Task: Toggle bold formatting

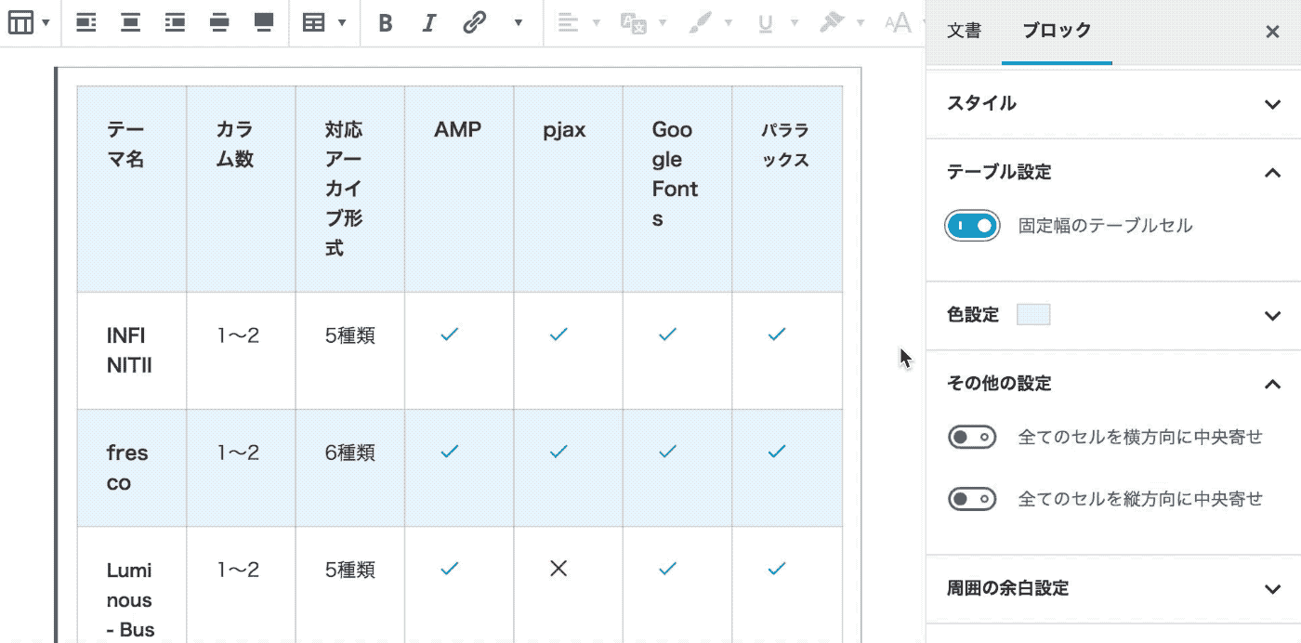Action: point(386,23)
